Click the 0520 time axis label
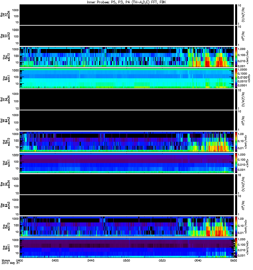 162,260
